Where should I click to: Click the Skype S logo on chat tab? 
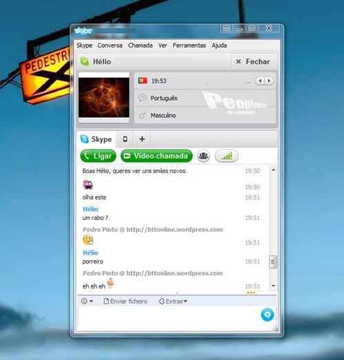coord(84,139)
